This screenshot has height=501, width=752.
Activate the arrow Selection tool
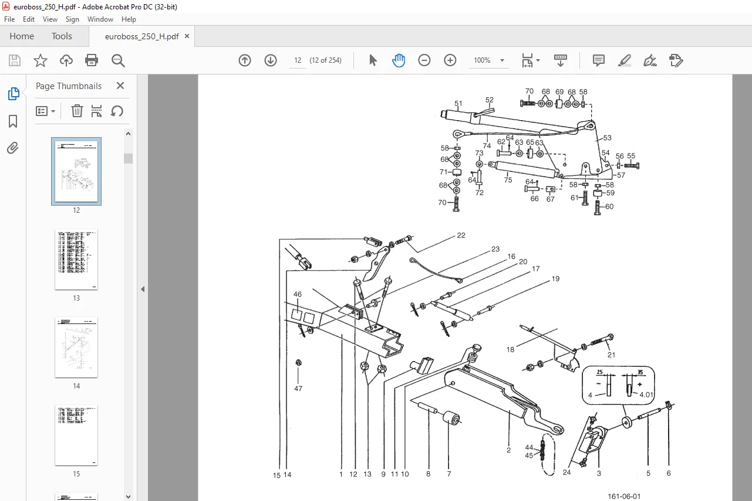373,60
